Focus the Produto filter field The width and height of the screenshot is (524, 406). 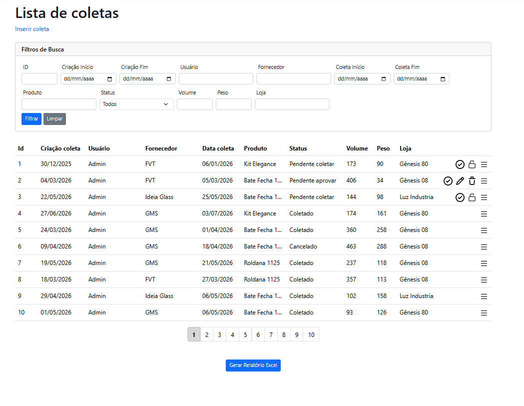click(59, 104)
